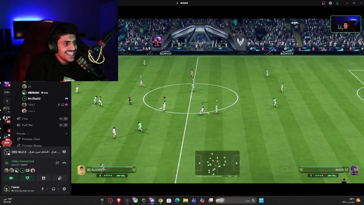Open Task View in taskbar
The width and height of the screenshot is (364, 205).
pos(211,200)
